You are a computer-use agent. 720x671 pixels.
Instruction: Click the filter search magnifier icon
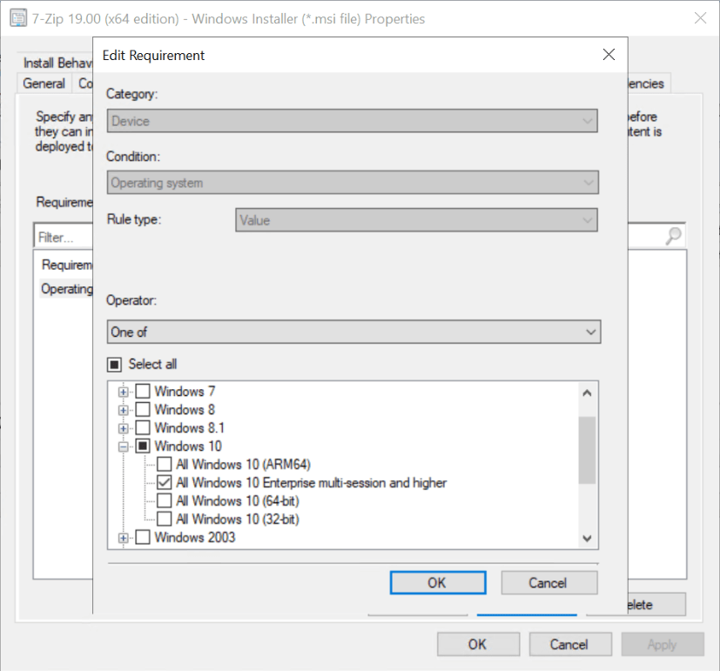point(673,236)
